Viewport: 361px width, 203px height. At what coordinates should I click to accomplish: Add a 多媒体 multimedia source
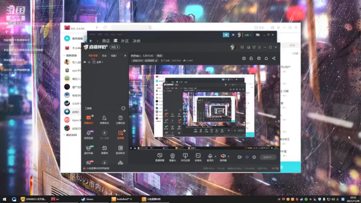pos(198,157)
